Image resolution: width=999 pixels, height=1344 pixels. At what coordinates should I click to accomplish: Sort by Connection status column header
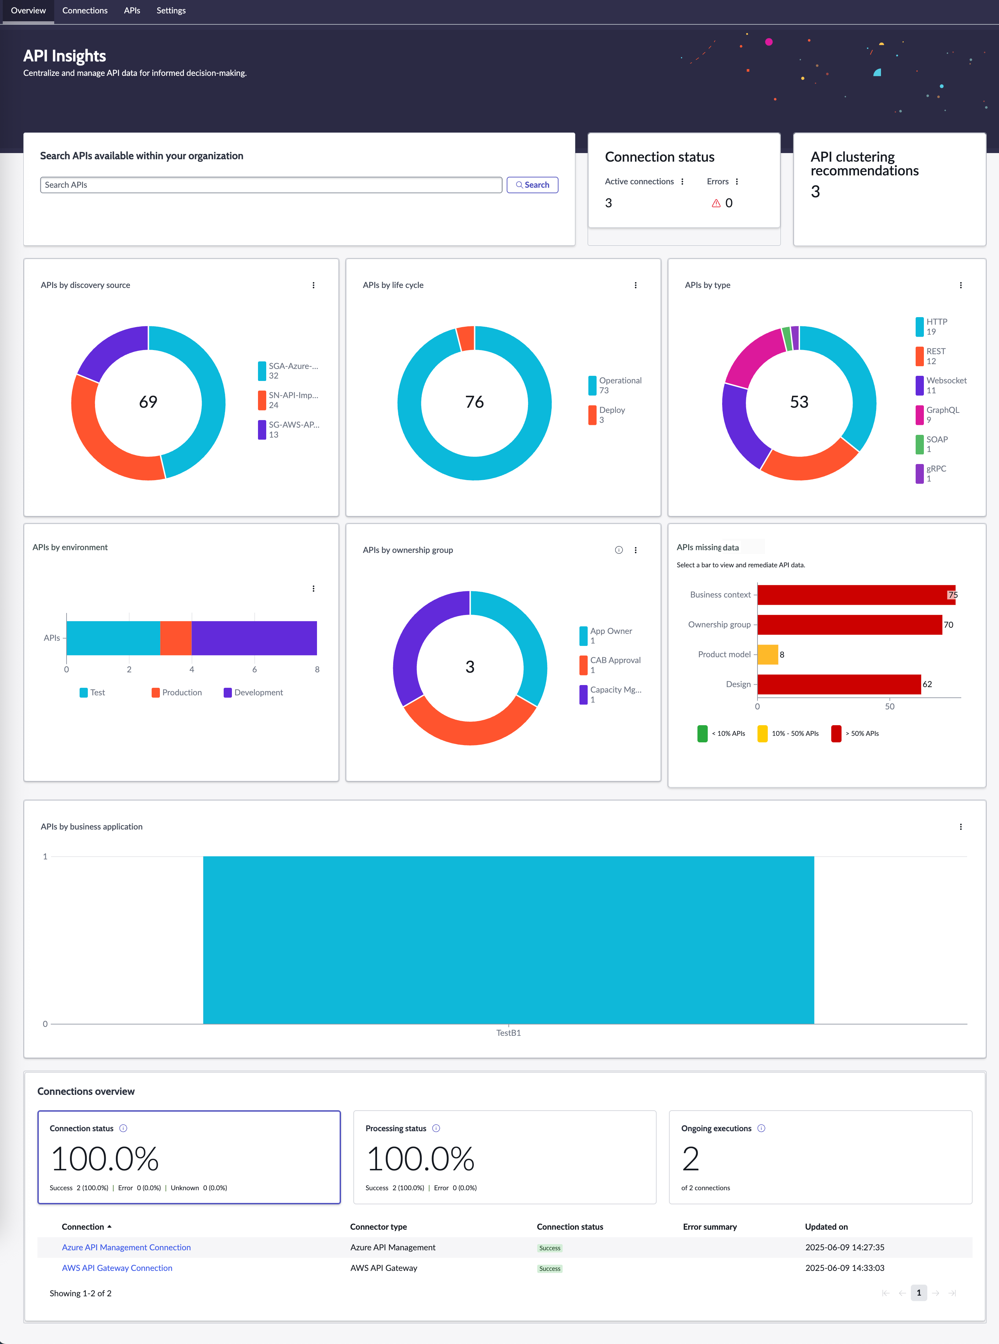point(569,1227)
